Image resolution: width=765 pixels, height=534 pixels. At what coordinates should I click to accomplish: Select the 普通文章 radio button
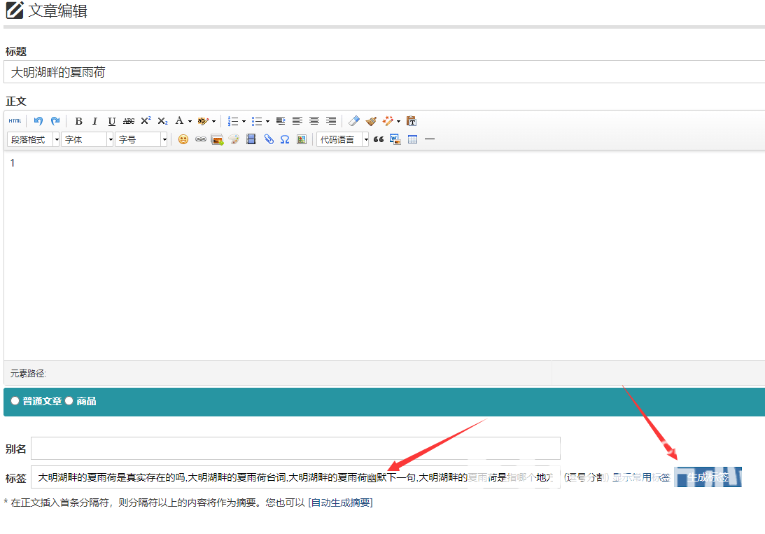15,401
